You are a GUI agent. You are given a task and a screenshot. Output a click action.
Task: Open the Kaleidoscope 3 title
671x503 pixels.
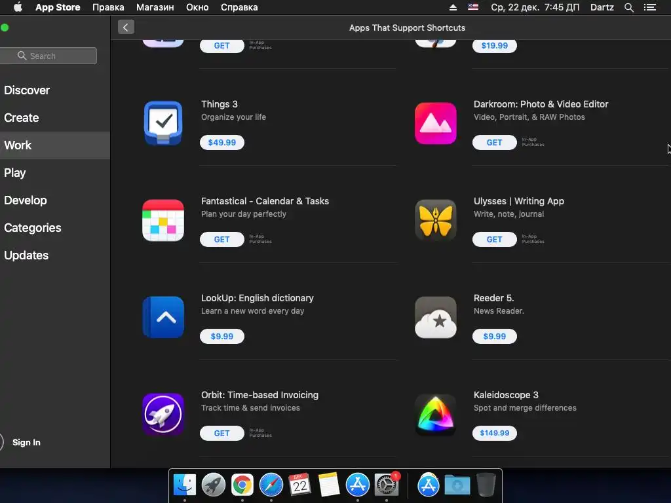(506, 395)
